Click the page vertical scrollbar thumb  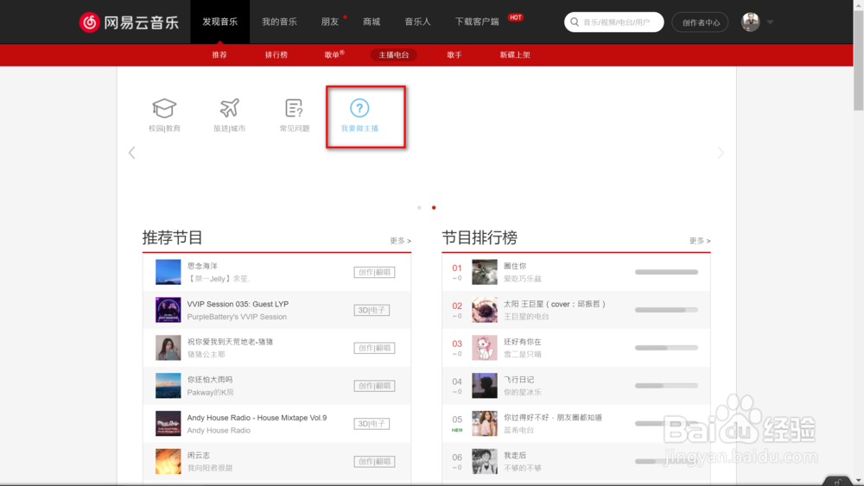point(859,60)
